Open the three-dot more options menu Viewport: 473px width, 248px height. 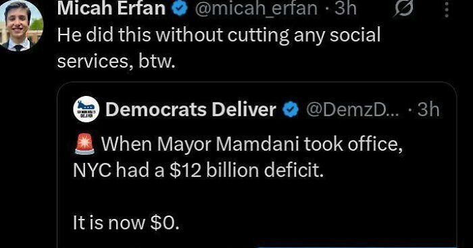click(447, 9)
